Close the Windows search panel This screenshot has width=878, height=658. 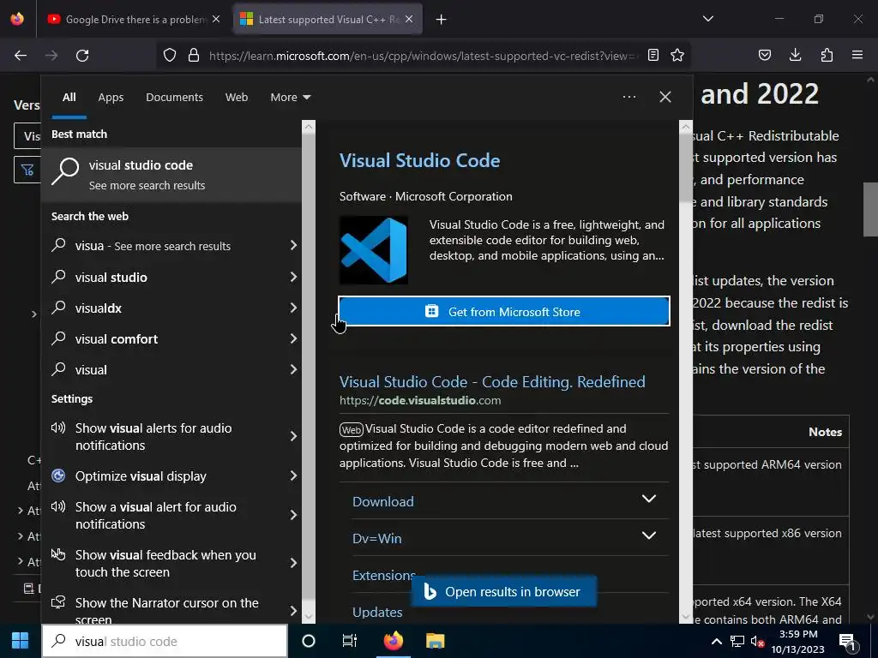665,97
